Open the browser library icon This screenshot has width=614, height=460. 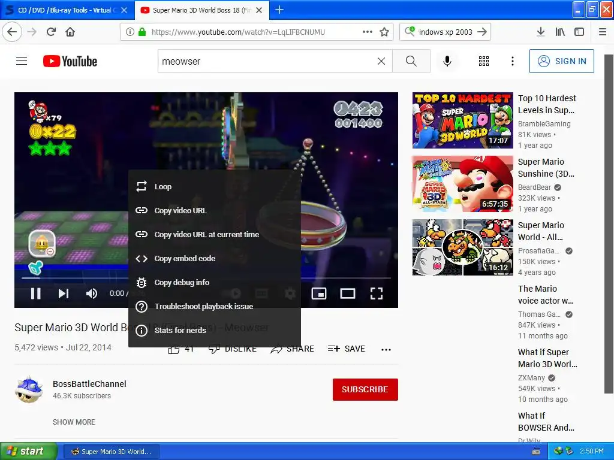coord(560,32)
